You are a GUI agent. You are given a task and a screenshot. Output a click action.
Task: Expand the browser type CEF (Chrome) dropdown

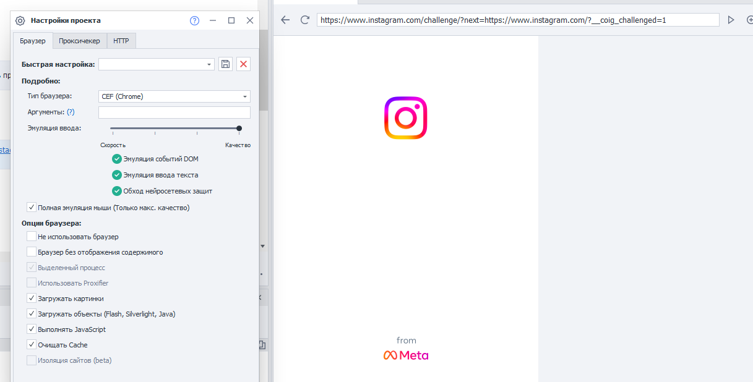[x=246, y=96]
